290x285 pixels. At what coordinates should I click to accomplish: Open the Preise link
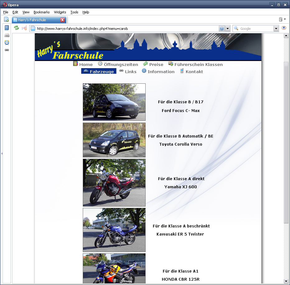pos(156,64)
